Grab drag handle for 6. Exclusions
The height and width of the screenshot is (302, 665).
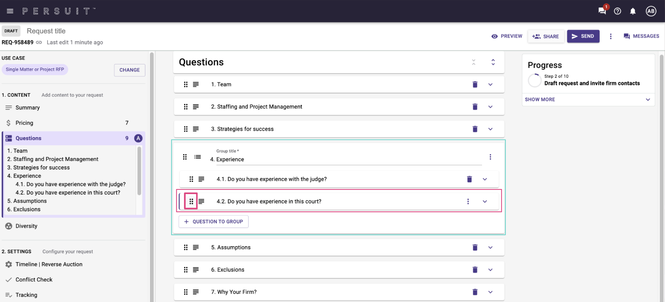[186, 270]
